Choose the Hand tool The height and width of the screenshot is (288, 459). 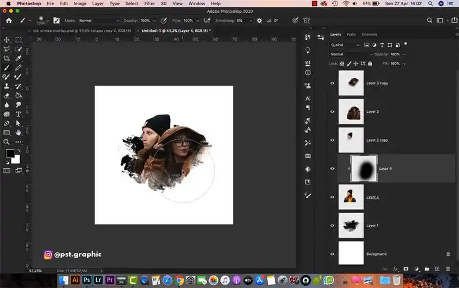[x=18, y=132]
